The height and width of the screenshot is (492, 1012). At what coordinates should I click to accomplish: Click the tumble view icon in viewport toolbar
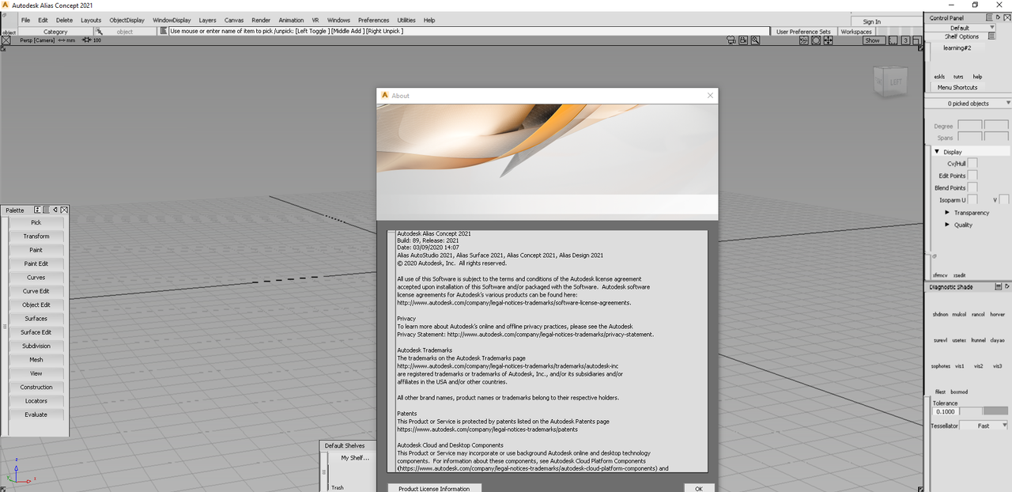tap(803, 40)
